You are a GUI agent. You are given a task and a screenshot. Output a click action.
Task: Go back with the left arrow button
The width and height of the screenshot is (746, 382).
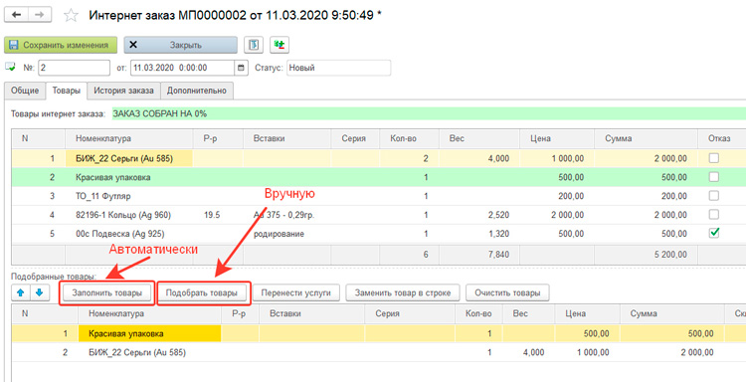coord(17,15)
